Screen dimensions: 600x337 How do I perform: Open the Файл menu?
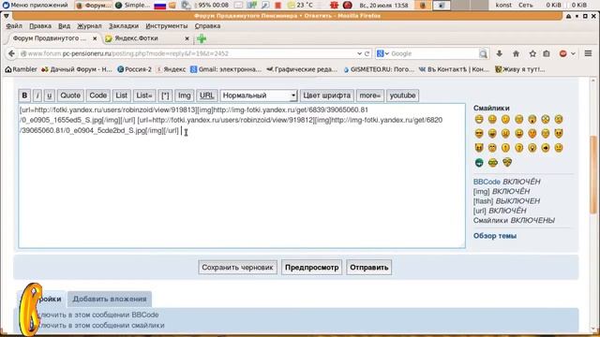14,26
